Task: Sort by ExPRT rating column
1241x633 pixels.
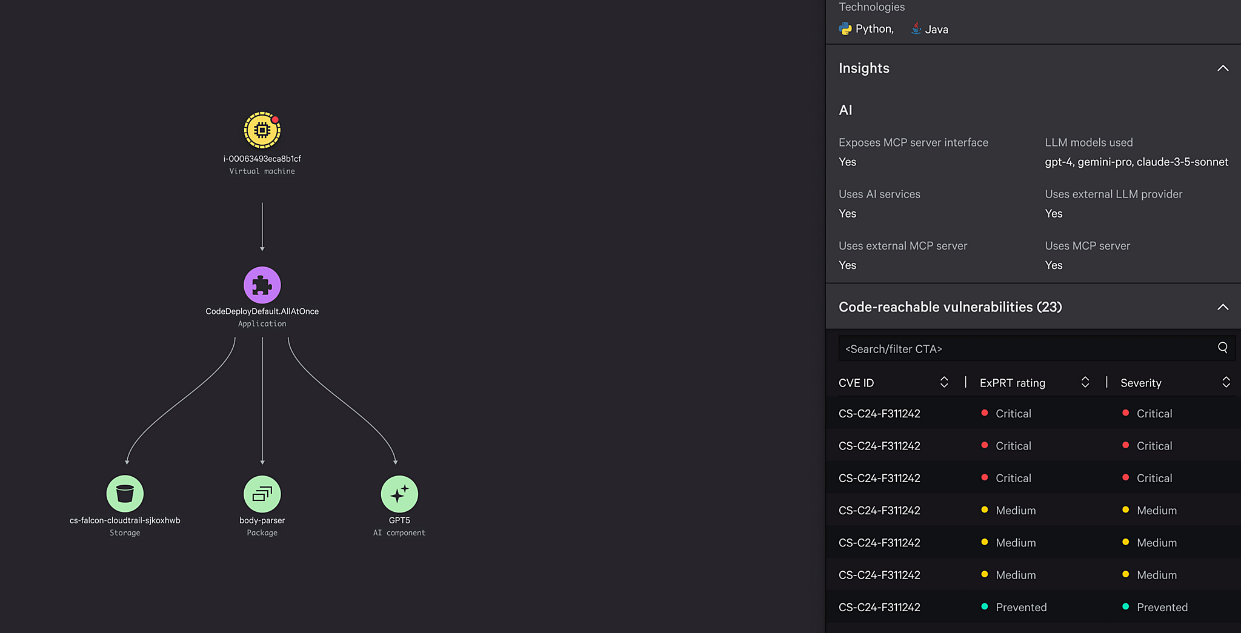Action: click(1085, 382)
